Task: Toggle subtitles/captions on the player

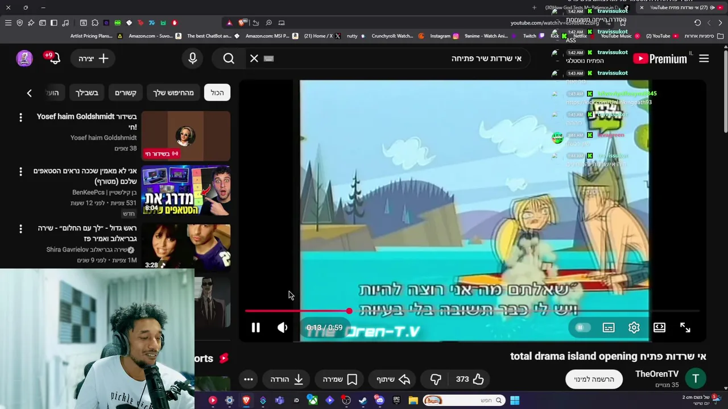Action: tap(609, 328)
